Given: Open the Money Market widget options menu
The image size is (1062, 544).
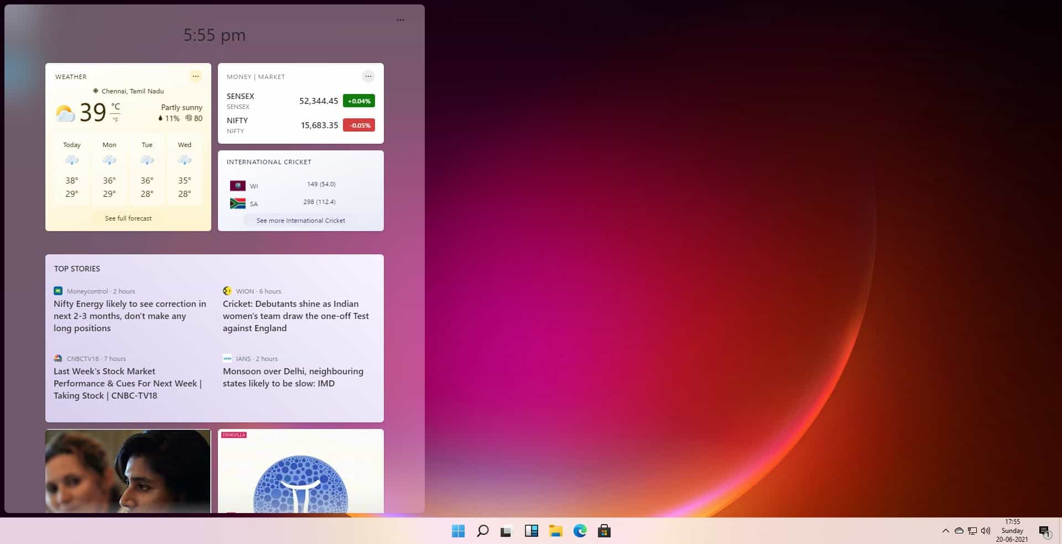Looking at the screenshot, I should 368,76.
